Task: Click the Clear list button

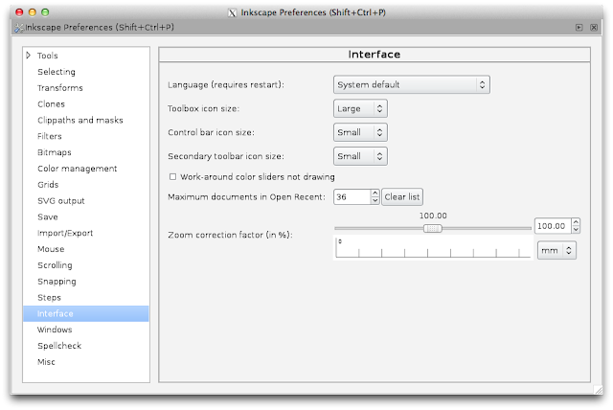Action: 402,197
